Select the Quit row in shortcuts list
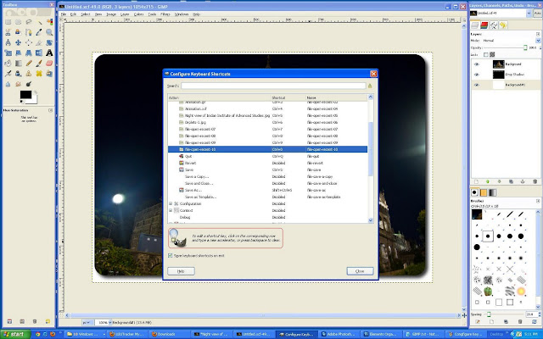 (x=267, y=156)
